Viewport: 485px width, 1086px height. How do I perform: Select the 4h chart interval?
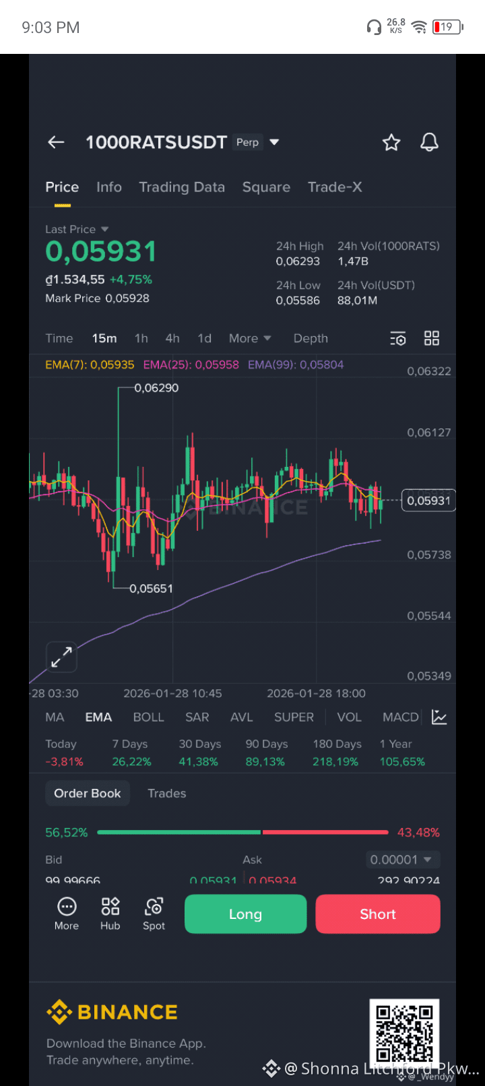[x=172, y=338]
